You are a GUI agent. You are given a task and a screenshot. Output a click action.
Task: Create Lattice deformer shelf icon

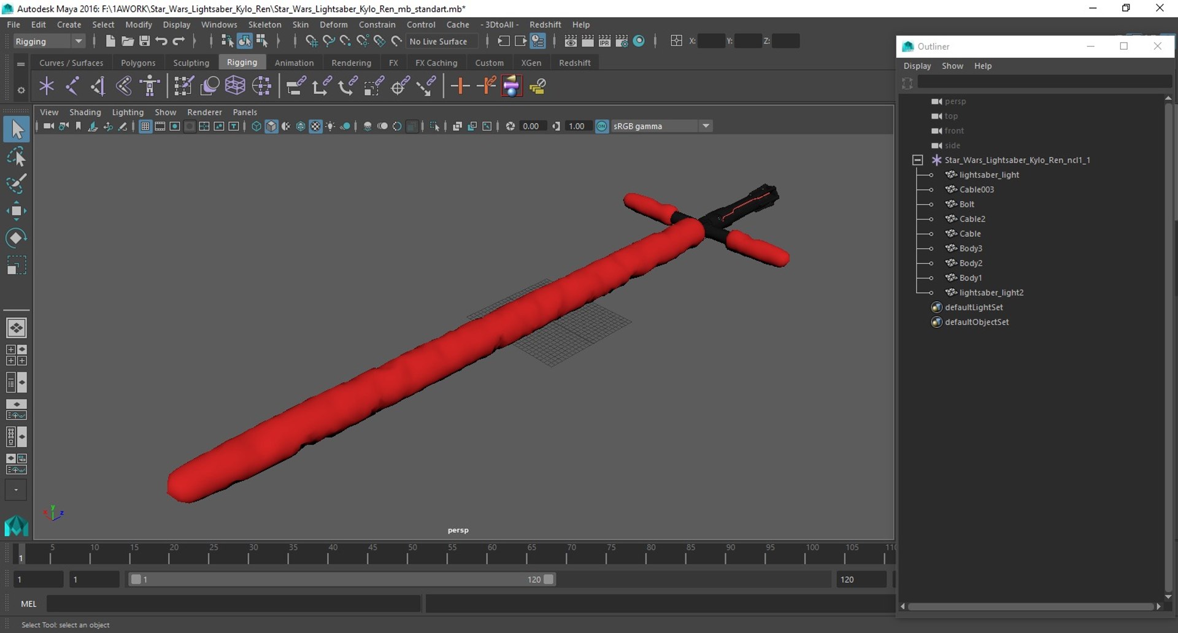(235, 86)
